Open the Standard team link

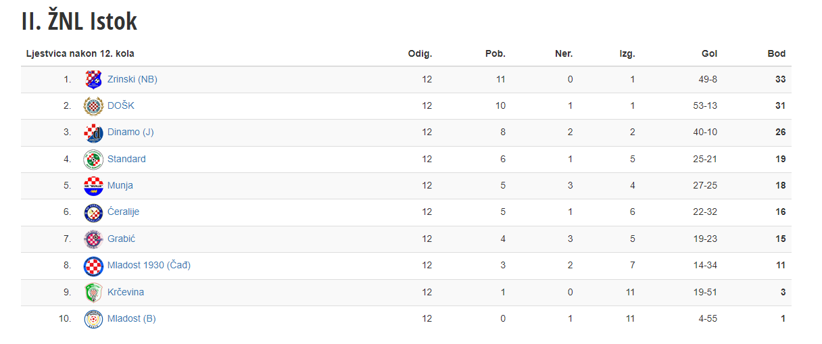(x=126, y=159)
